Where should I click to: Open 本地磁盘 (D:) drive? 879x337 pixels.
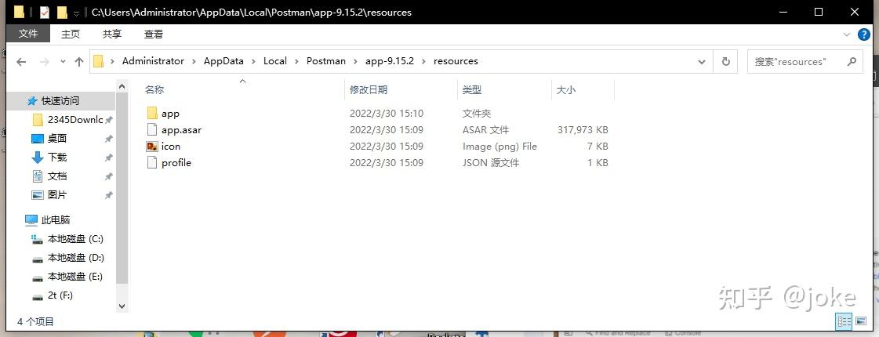(x=76, y=258)
